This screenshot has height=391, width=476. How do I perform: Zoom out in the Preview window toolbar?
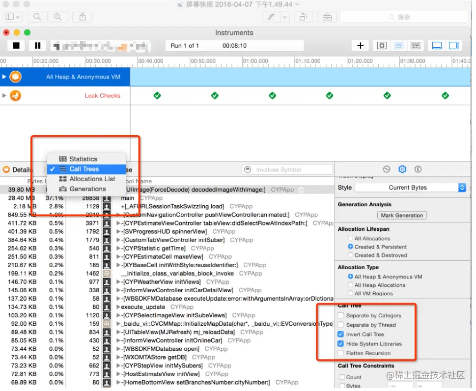pos(37,17)
